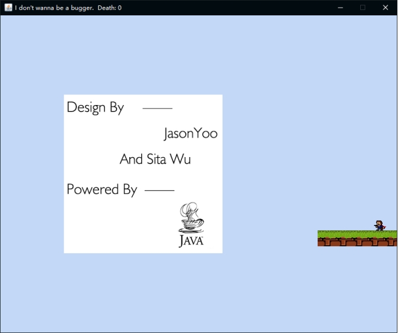Click the Java coffee cup logo

point(191,224)
